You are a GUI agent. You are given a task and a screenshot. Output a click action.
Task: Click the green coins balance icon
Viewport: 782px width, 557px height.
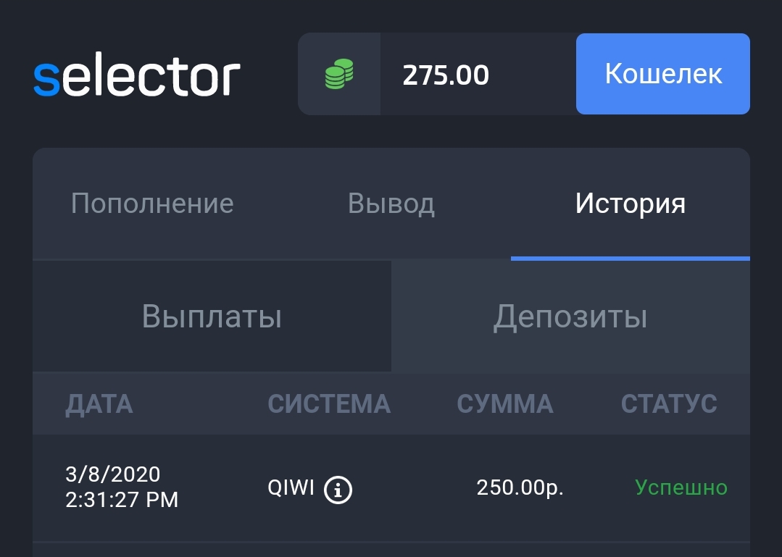click(338, 75)
